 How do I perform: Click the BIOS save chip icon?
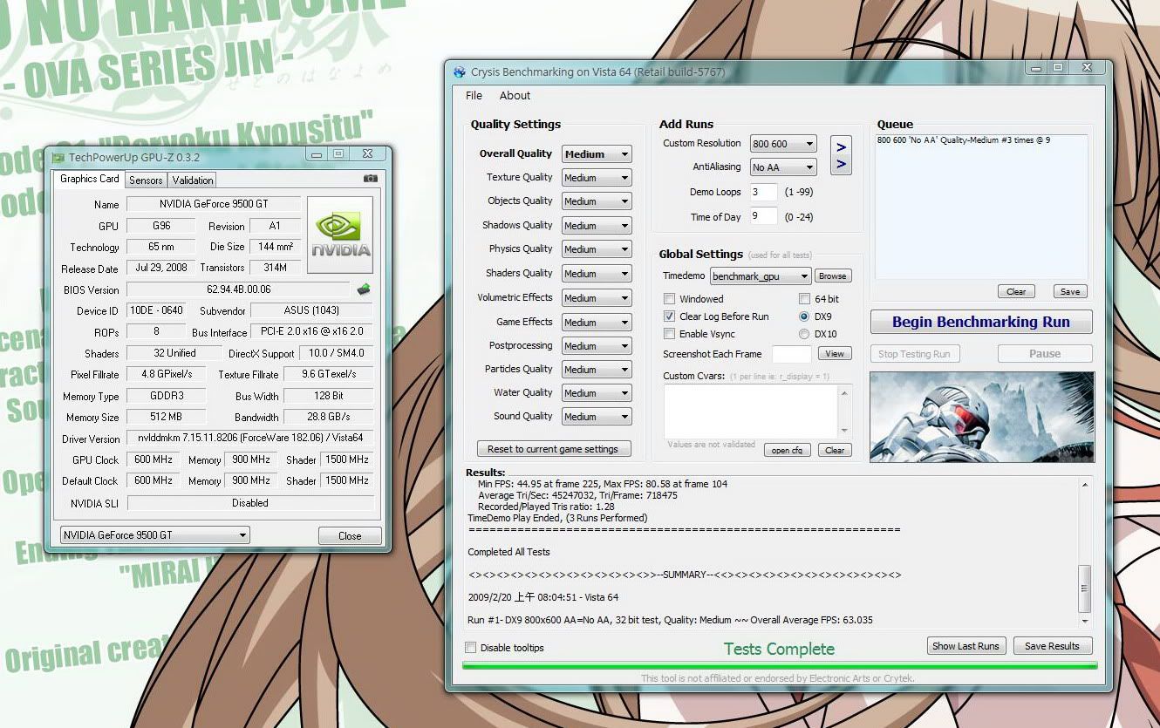coord(364,289)
